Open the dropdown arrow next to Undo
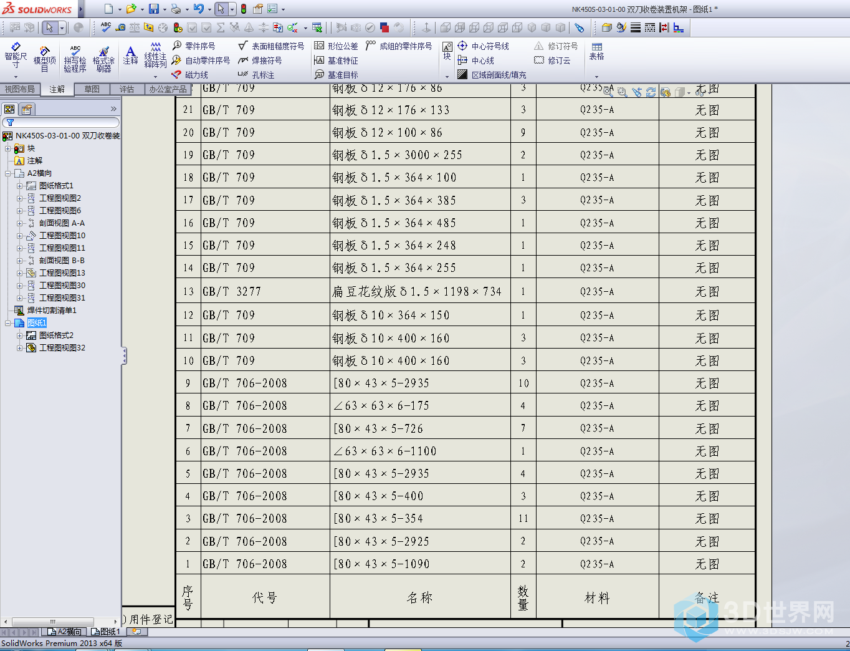 209,10
